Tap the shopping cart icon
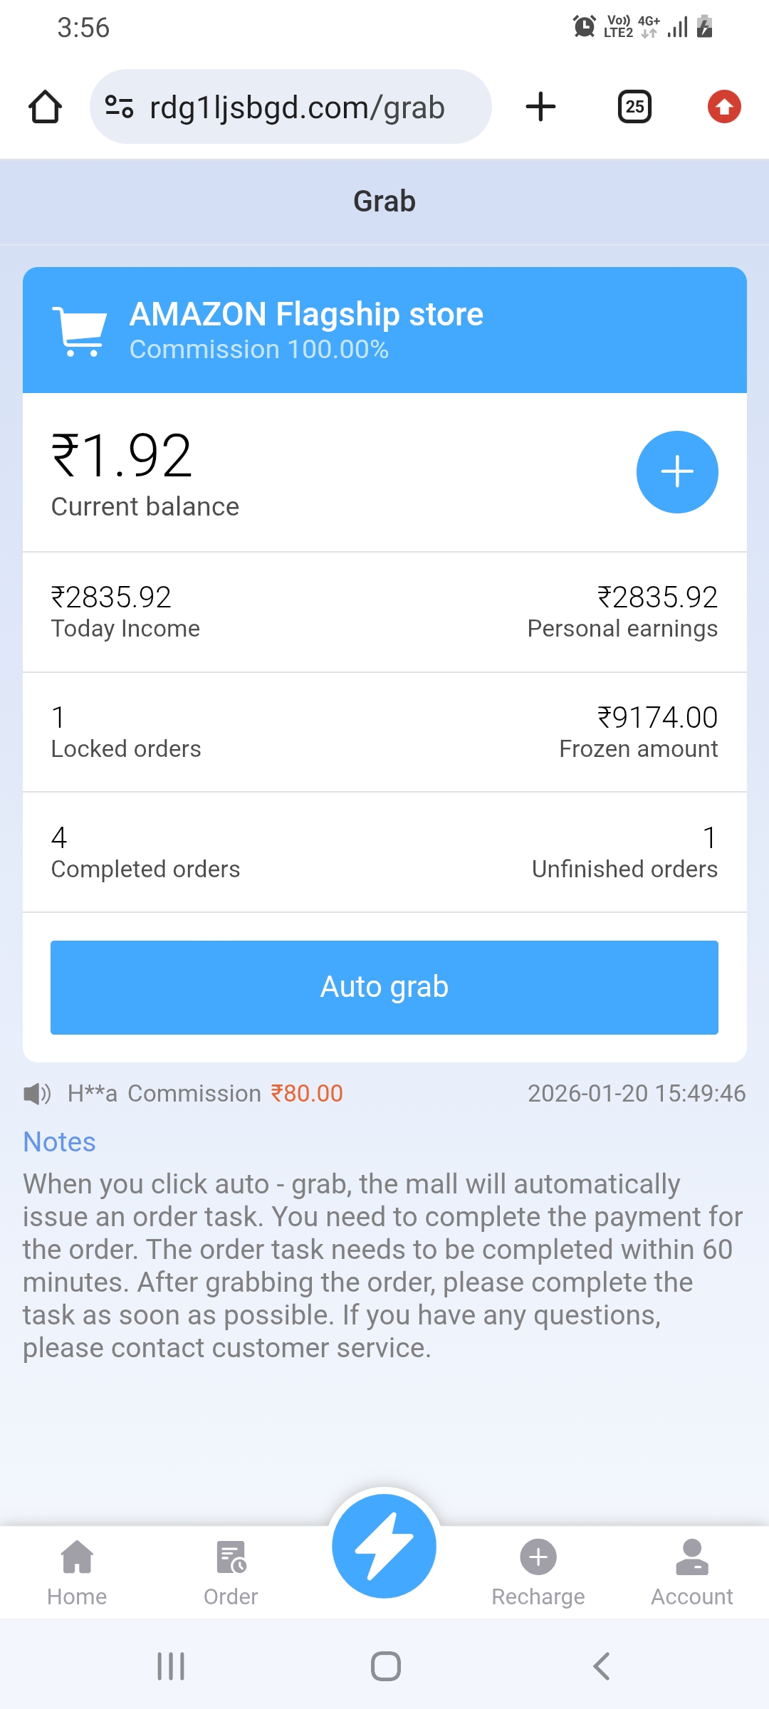Viewport: 769px width, 1709px height. pos(80,331)
